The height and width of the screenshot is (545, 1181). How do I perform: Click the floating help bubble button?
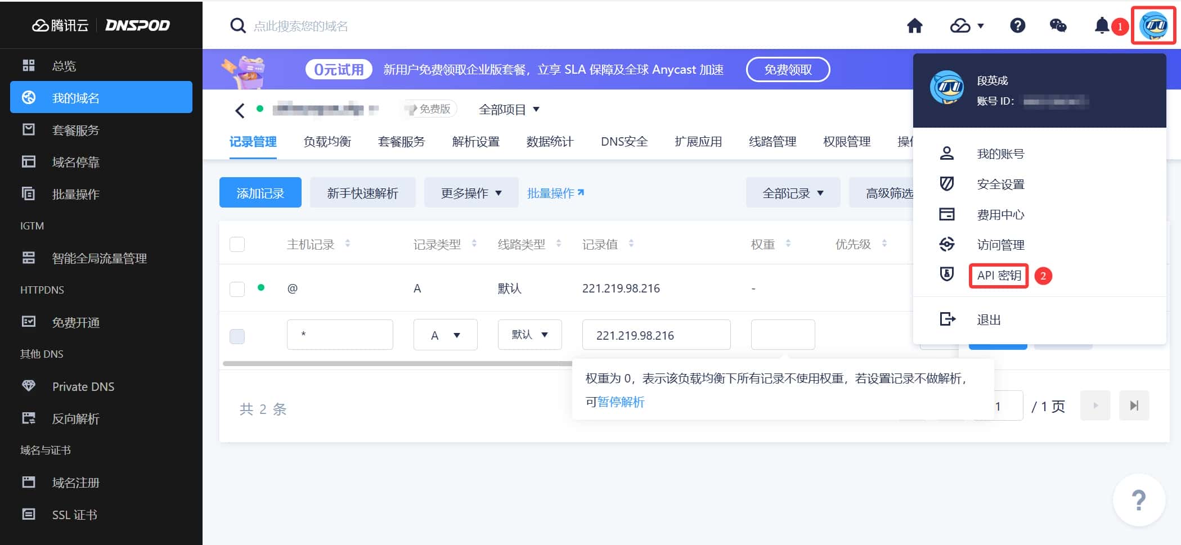tap(1138, 500)
